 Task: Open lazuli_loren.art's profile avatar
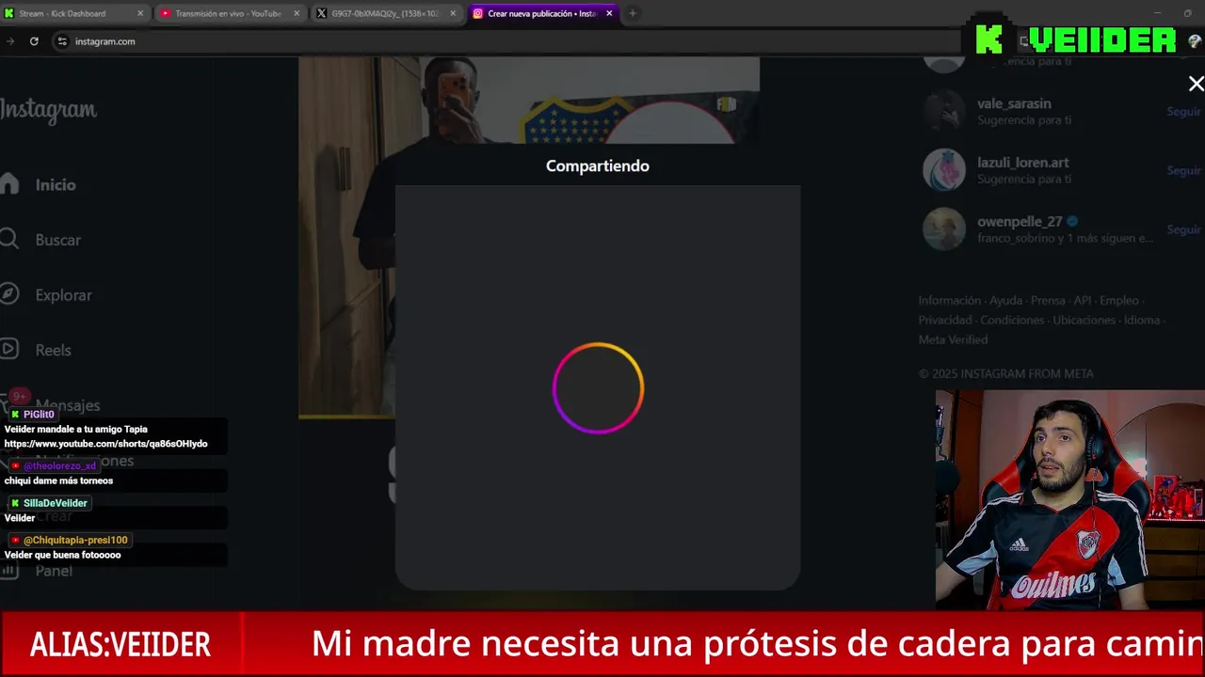pos(943,170)
